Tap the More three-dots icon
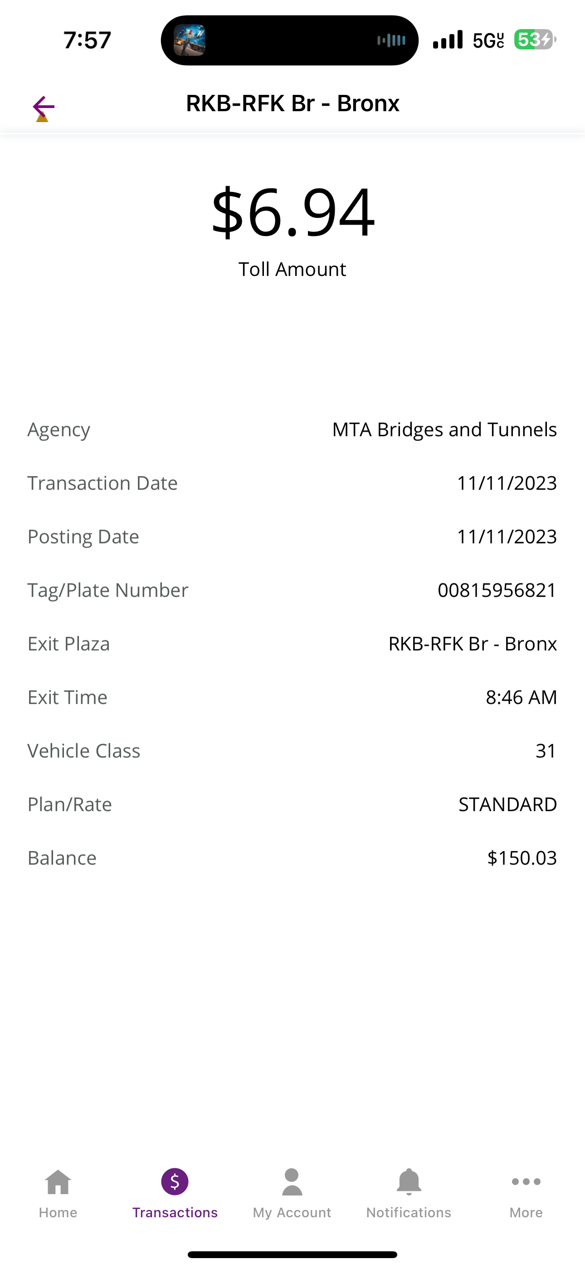The height and width of the screenshot is (1269, 585). (526, 1182)
